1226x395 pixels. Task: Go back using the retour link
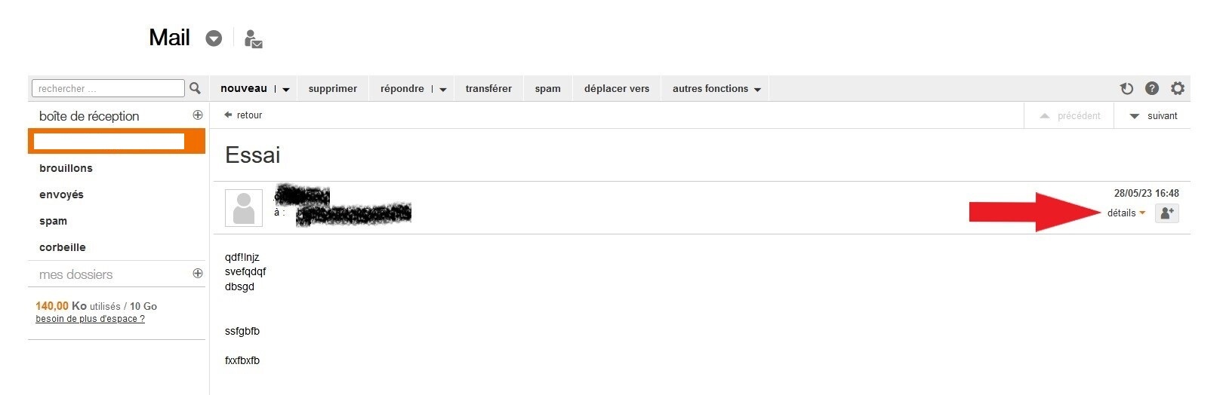tap(243, 115)
